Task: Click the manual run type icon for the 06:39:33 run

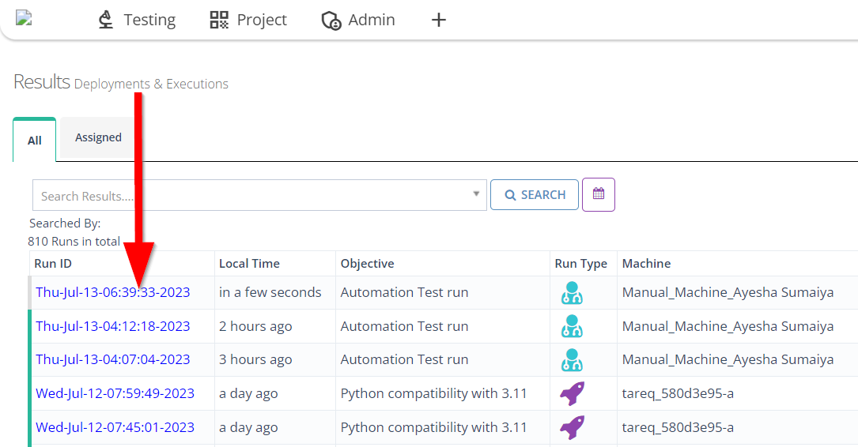Action: click(571, 293)
